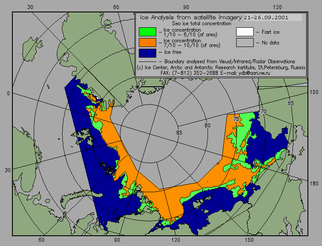Click the green 1/10–6/10 concentration legend swatch
322x246 pixels.
coord(147,32)
